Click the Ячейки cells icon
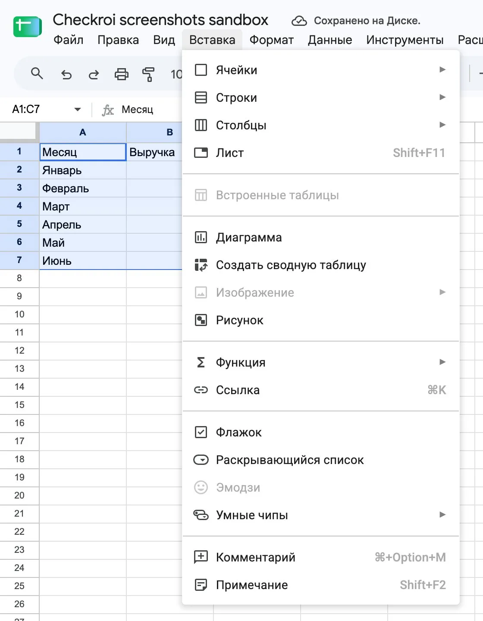Viewport: 483px width, 621px height. 201,70
